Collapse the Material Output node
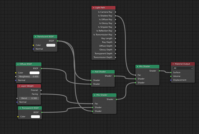The image size is (199, 134). (173, 64)
